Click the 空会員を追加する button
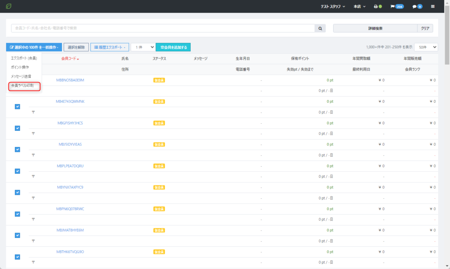The image size is (450, 269). pyautogui.click(x=173, y=47)
